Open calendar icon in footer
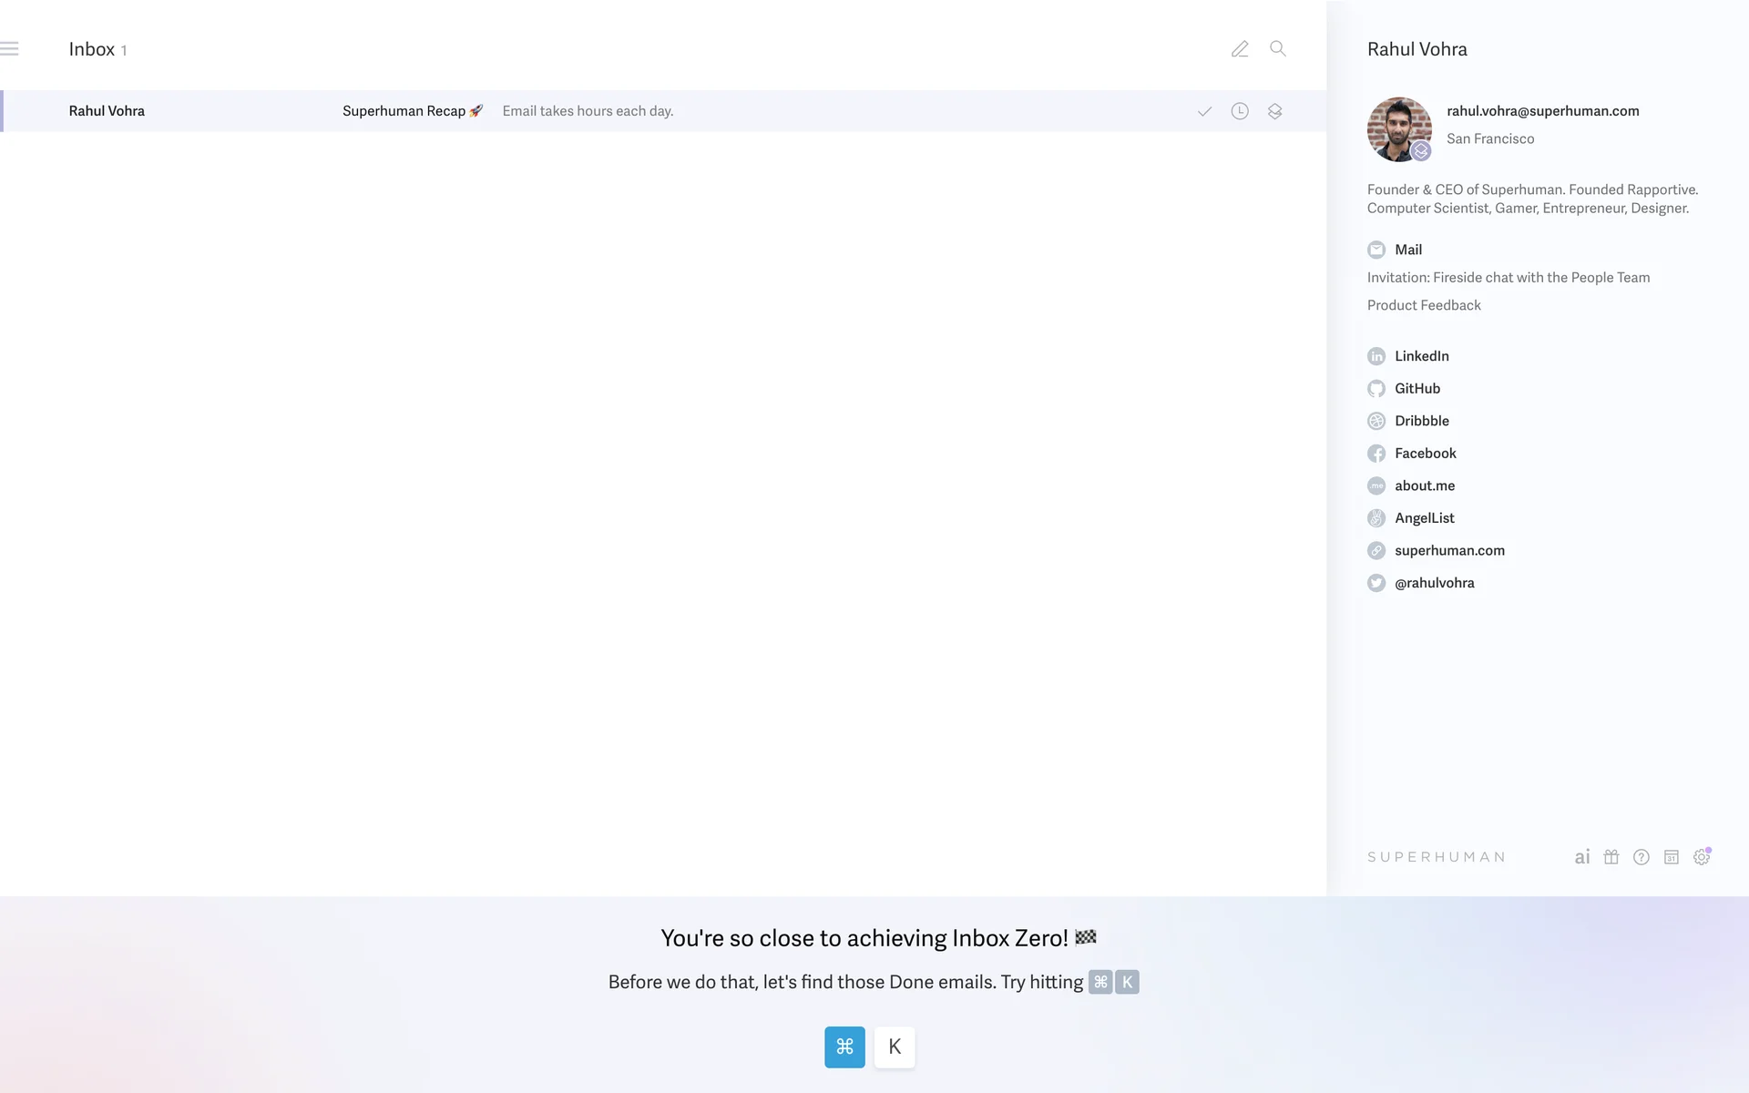Image resolution: width=1749 pixels, height=1093 pixels. (1672, 857)
